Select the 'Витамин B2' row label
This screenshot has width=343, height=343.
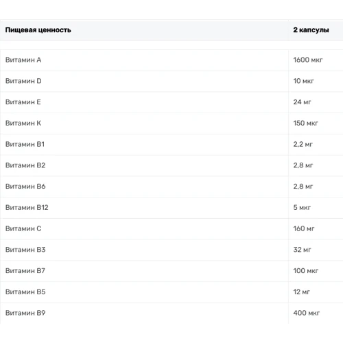pos(25,165)
